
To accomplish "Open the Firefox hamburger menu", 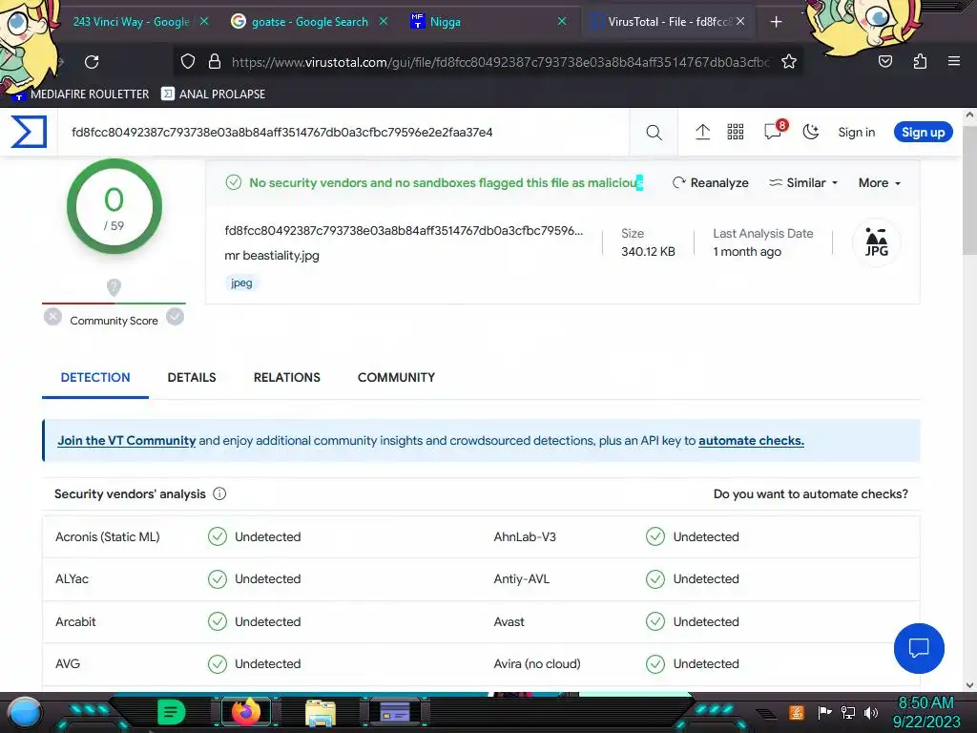I will point(953,62).
